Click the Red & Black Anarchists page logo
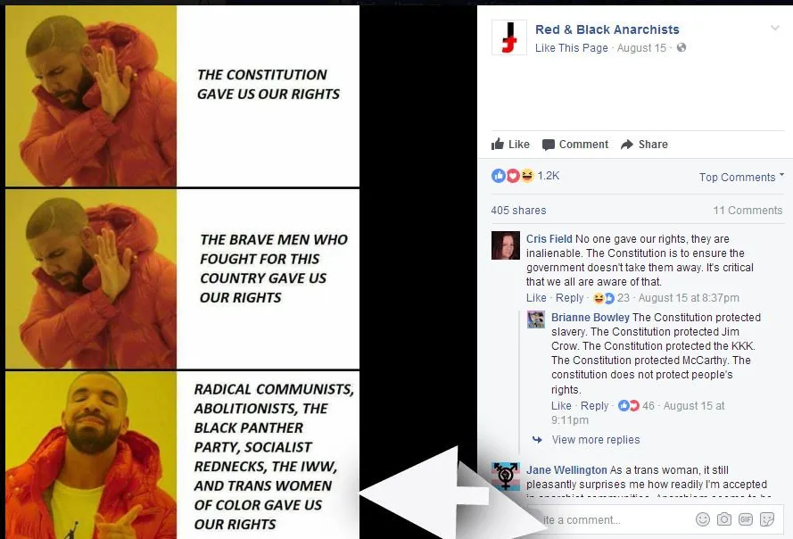 508,37
